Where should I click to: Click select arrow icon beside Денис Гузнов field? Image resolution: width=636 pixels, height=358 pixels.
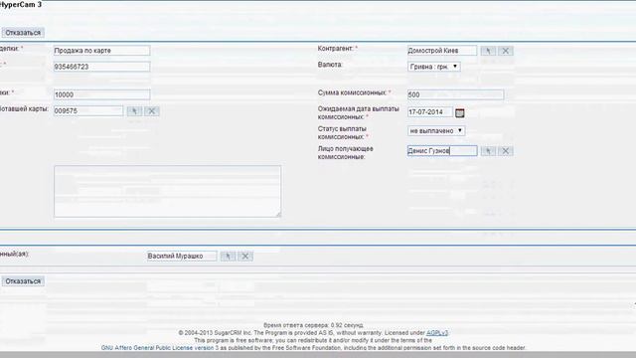point(488,151)
